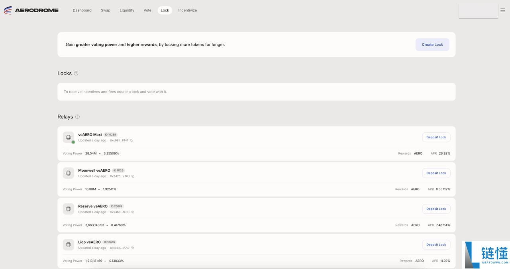The image size is (510, 269).
Task: Click the Locks help question icon
Action: coord(76,74)
